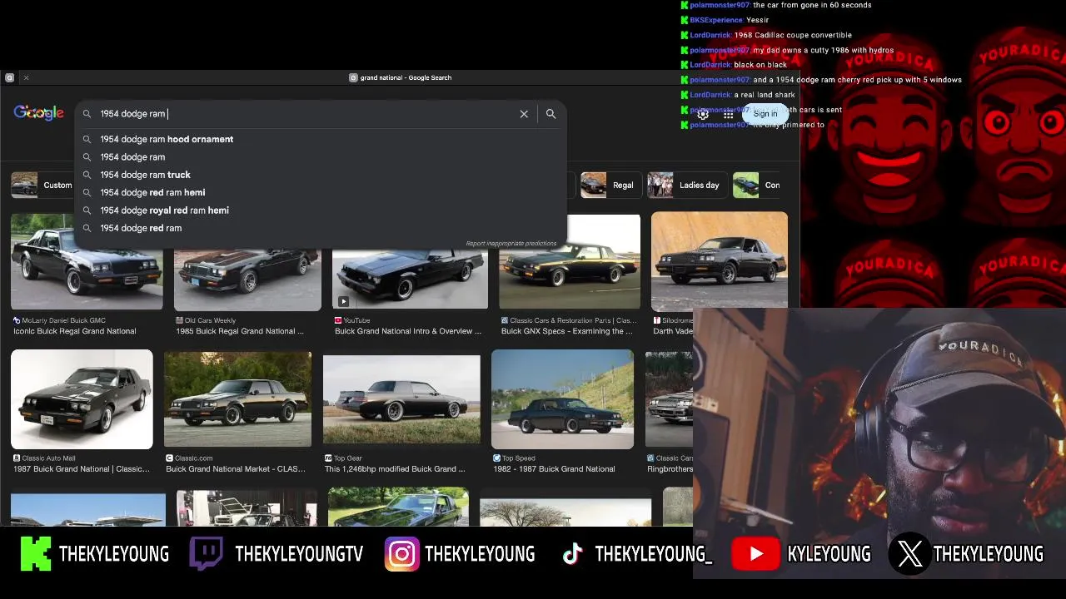
Task: Open the Darth Vader Silodrome image result
Action: pyautogui.click(x=720, y=261)
